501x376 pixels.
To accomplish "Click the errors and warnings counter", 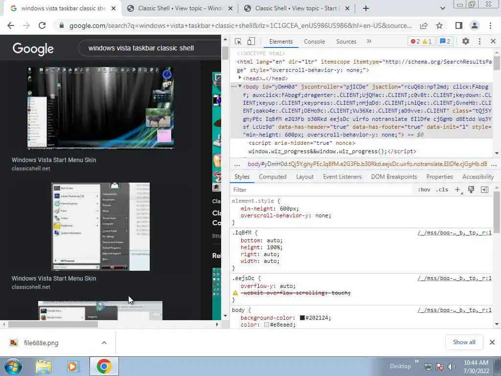I will (x=421, y=41).
